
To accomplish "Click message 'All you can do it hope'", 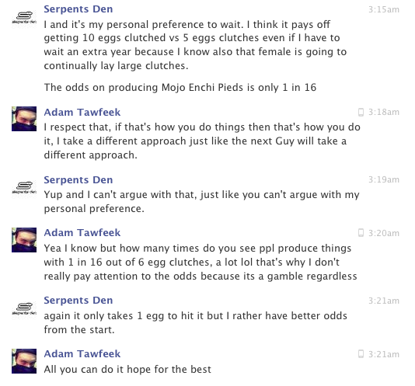I will pyautogui.click(x=127, y=370).
